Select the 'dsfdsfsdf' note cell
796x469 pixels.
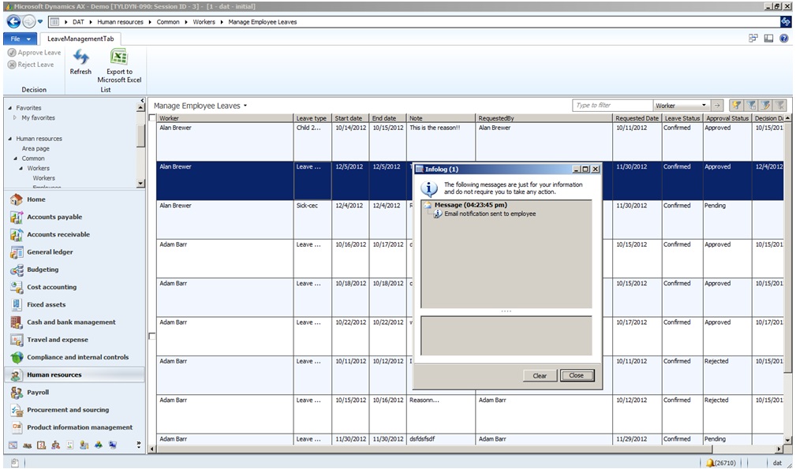coord(441,439)
